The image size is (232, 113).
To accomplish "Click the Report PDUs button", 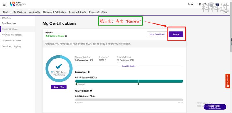I will (x=59, y=87).
